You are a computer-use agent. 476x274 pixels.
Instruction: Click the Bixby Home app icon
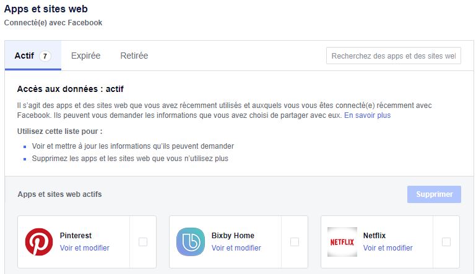tap(191, 241)
